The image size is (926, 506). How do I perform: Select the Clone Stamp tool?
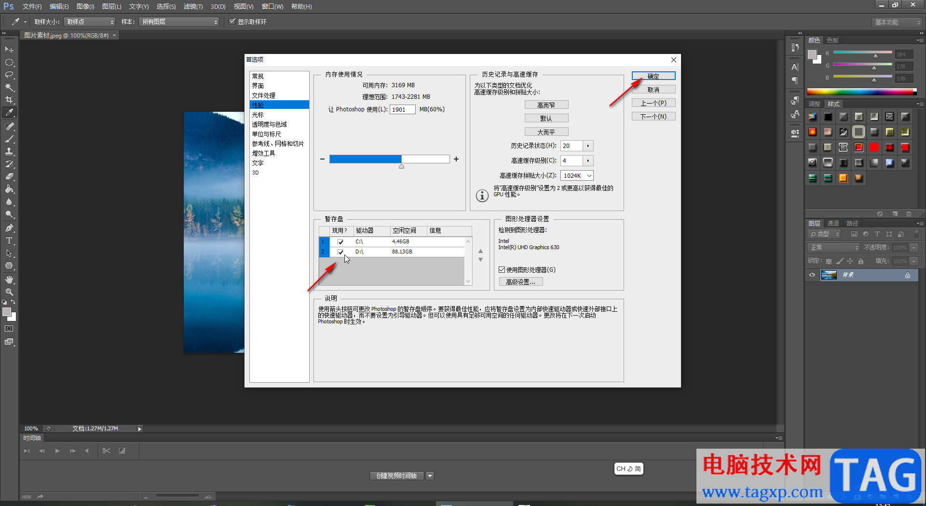tap(9, 151)
